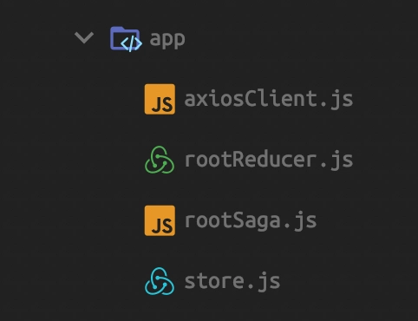This screenshot has height=321, width=418.
Task: Click the text label reading rootReducer.js
Action: 269,160
